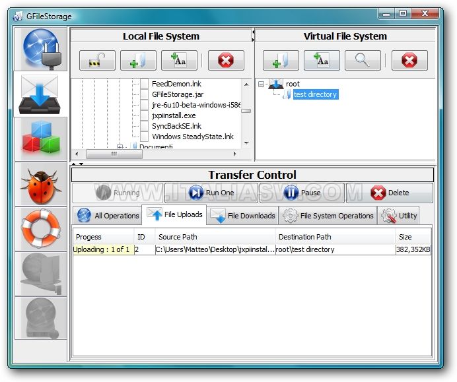
Task: Click the size cell '382,352KB'
Action: [x=413, y=249]
